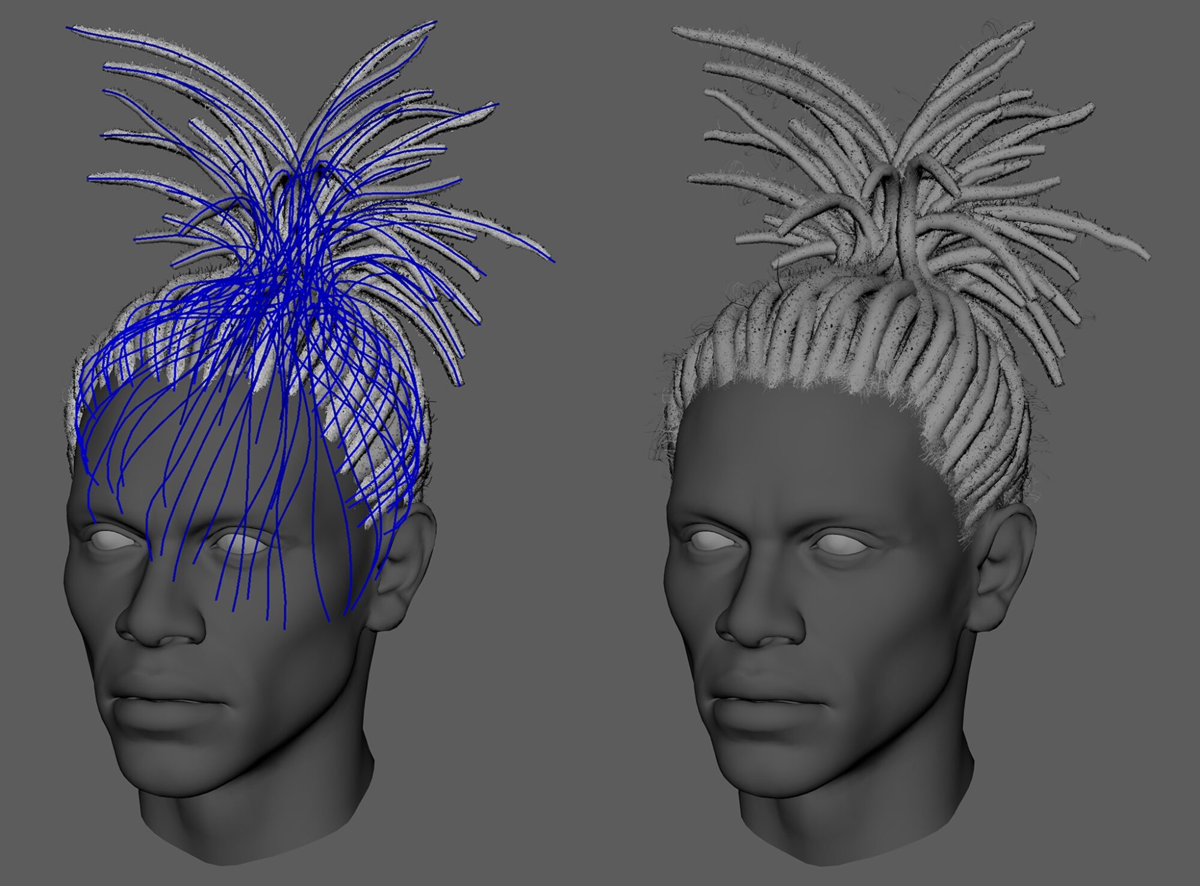
Task: Select the longest blue guide curve tip at far right
Action: [552, 260]
